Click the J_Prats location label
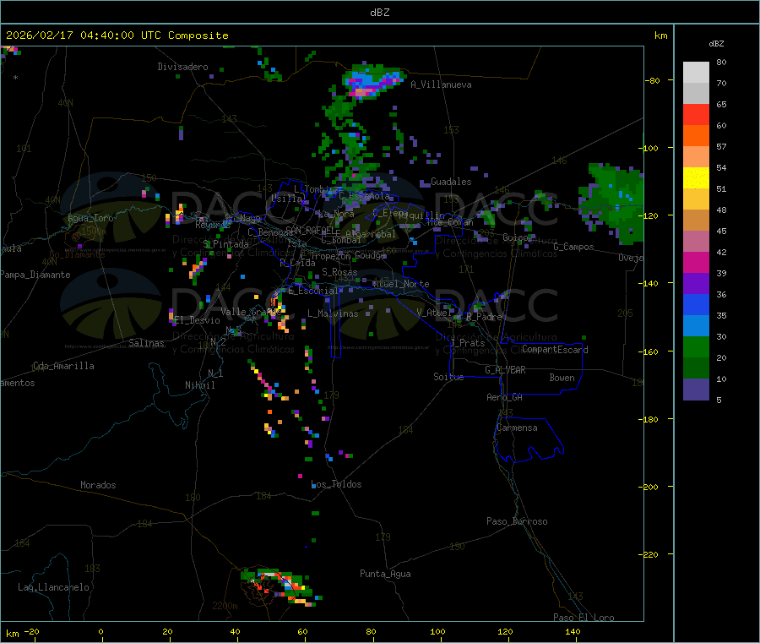This screenshot has height=643, width=760. (x=468, y=343)
